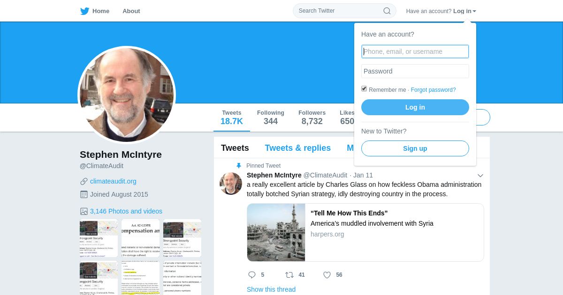
Task: Collapse the Log in dropdown caret
Action: 474,11
